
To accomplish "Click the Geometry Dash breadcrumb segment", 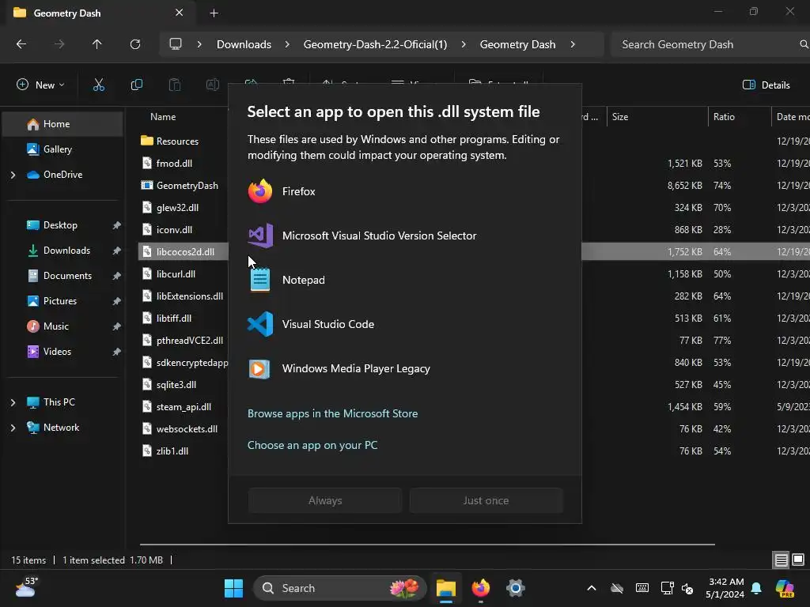I will [x=517, y=44].
